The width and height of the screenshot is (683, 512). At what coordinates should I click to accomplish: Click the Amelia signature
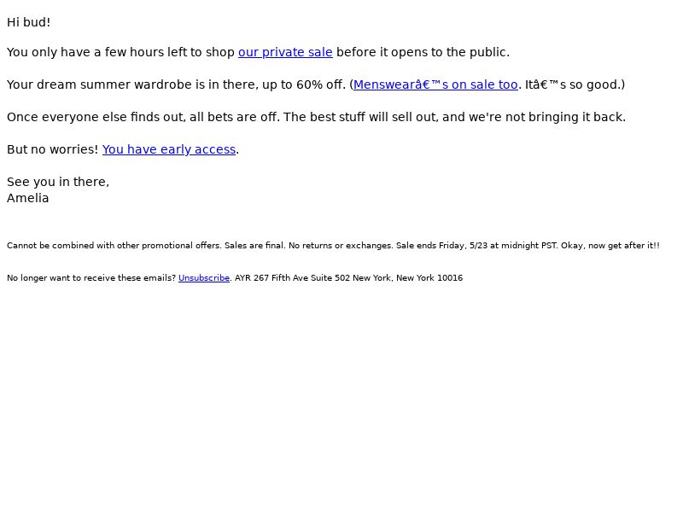[28, 198]
